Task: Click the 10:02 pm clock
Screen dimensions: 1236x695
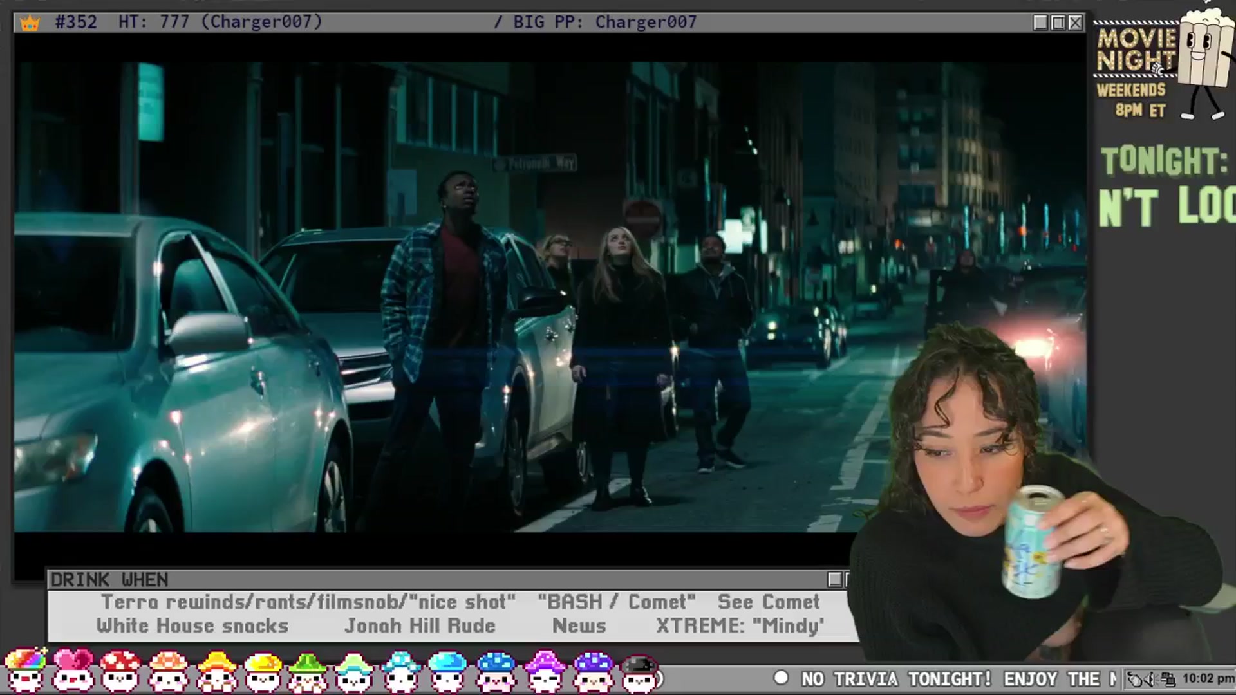Action: point(1208,678)
